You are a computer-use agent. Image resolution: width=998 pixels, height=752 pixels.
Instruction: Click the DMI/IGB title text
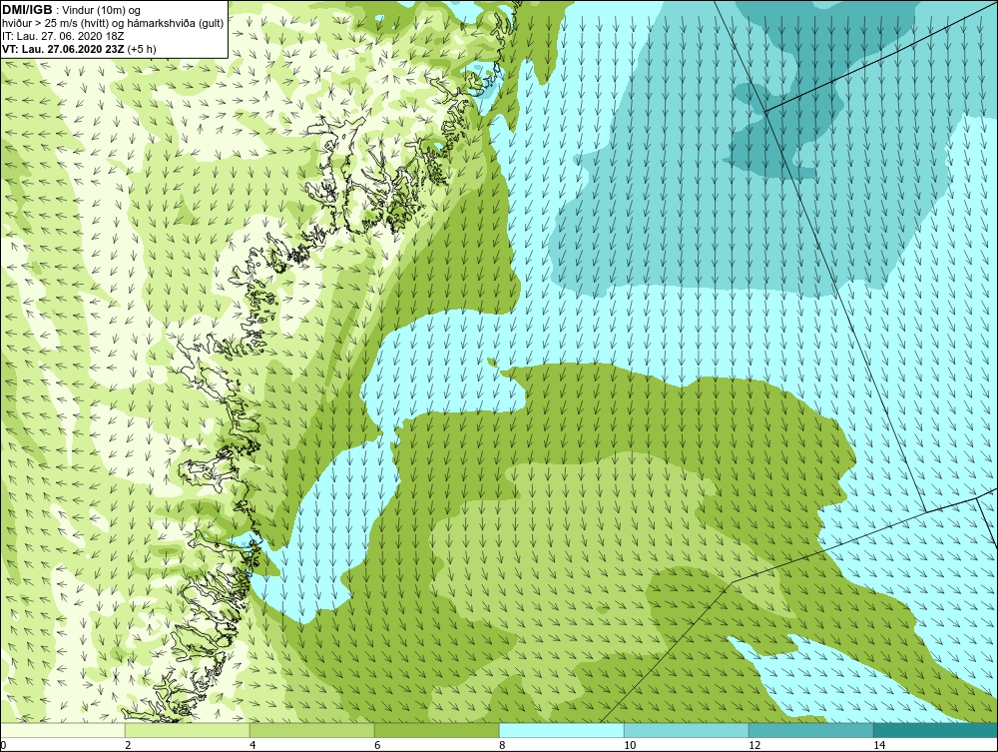(27, 10)
